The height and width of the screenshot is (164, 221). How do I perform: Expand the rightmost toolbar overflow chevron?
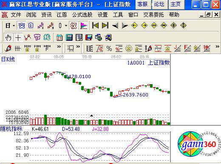point(218,46)
